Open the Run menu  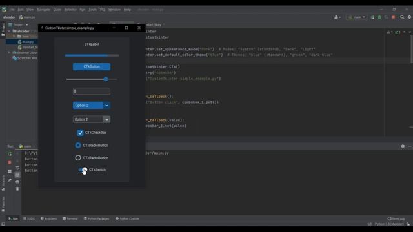[x=83, y=10]
